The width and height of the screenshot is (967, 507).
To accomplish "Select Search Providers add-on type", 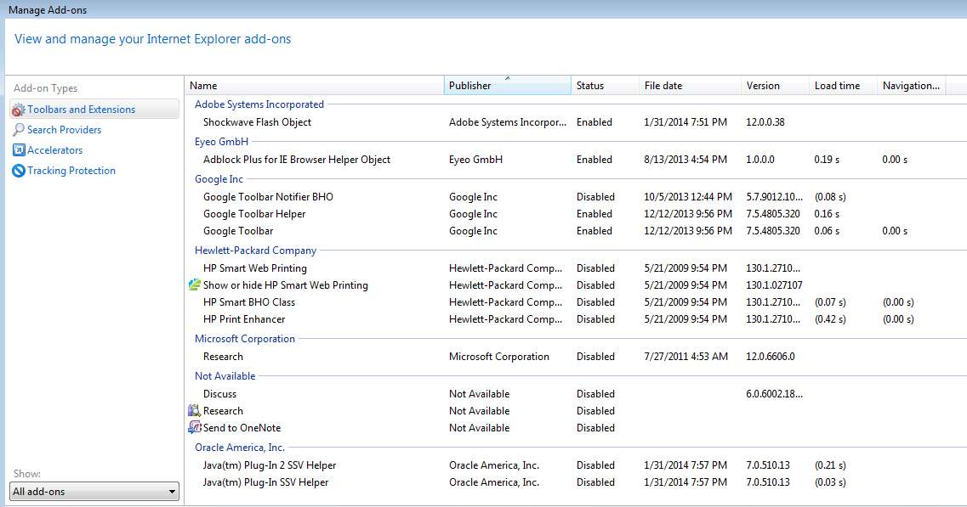I will click(64, 130).
